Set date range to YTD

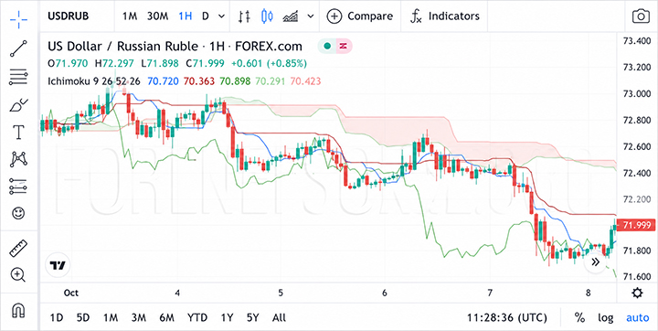197,317
